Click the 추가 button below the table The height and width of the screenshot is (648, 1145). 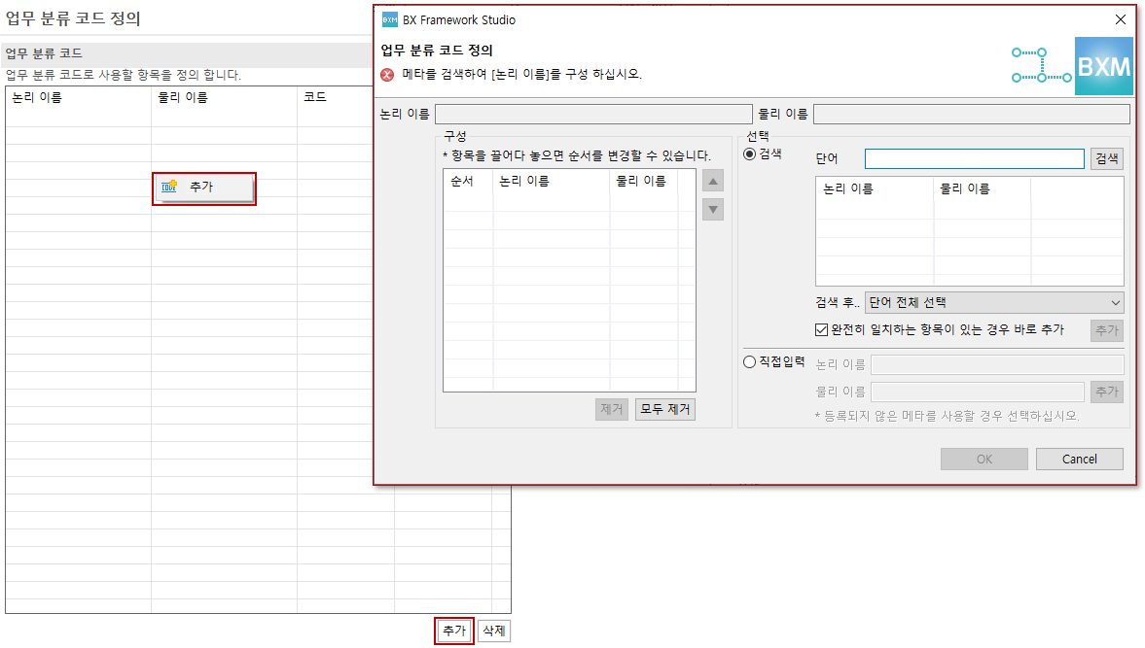pyautogui.click(x=453, y=631)
